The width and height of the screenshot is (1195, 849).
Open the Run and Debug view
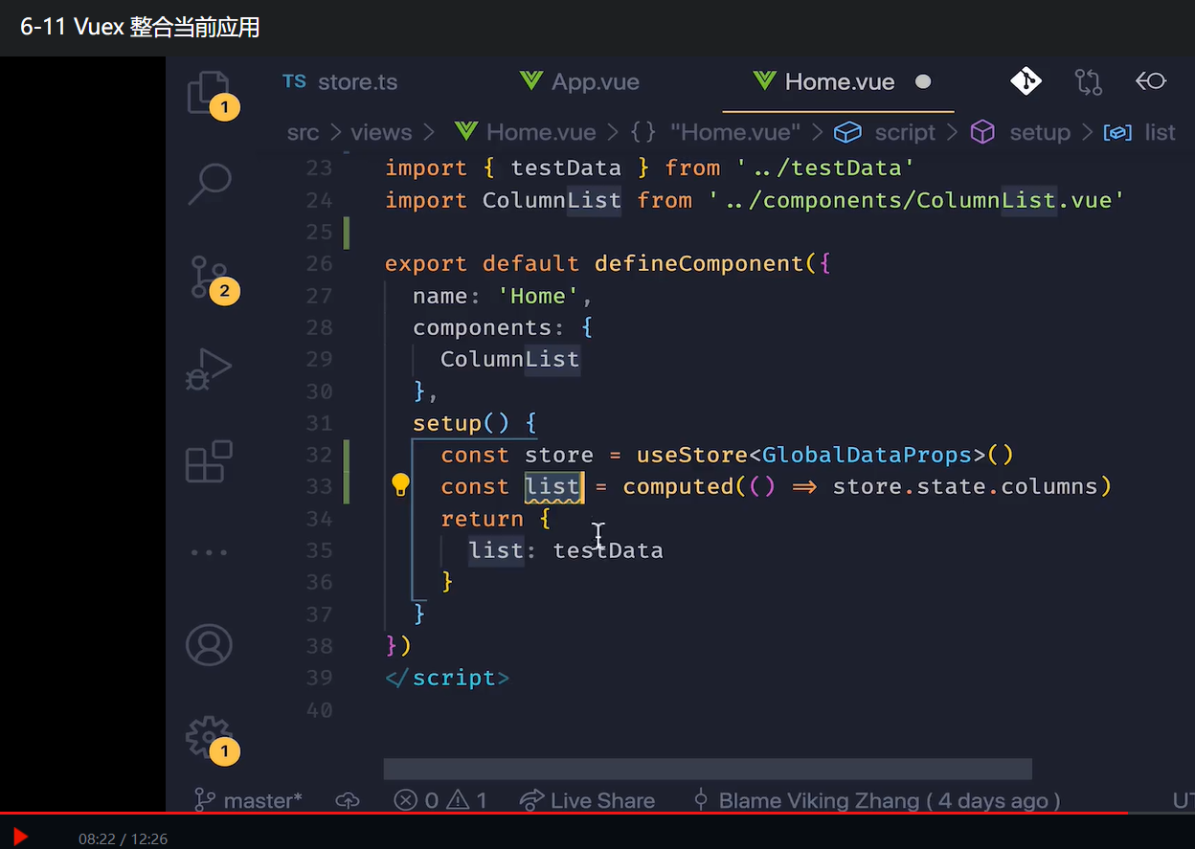pyautogui.click(x=209, y=369)
